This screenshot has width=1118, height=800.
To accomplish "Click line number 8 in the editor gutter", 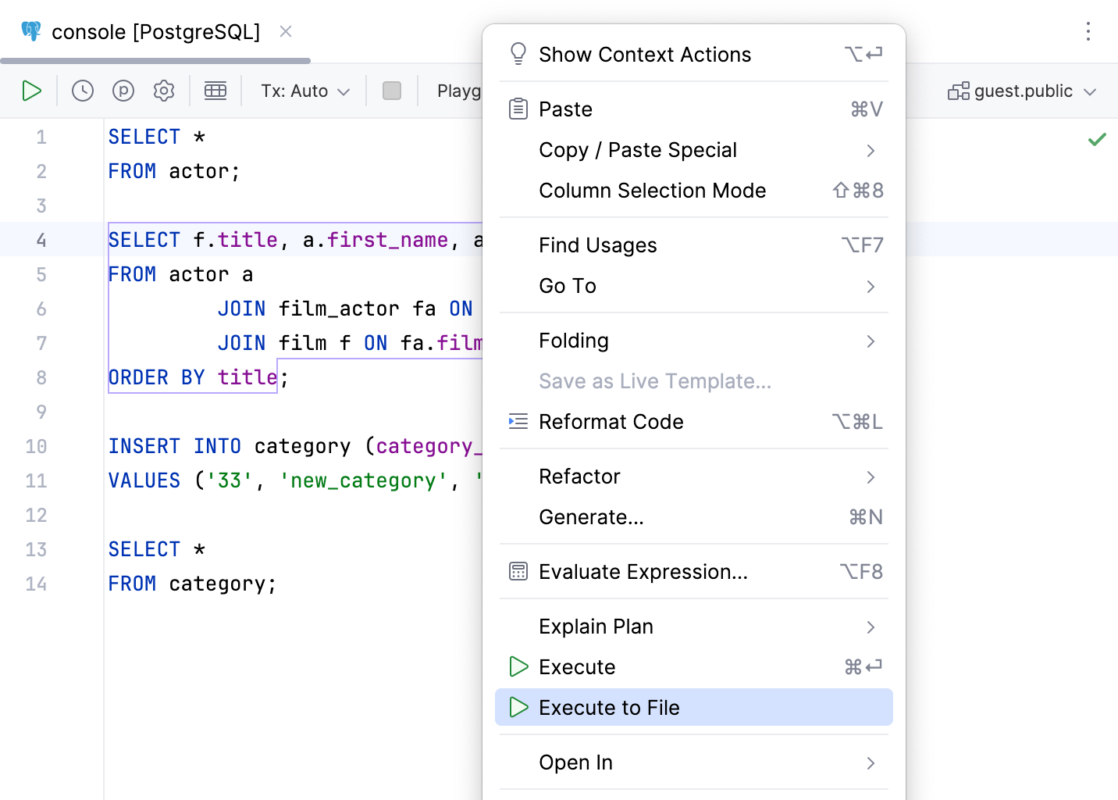I will pos(41,377).
